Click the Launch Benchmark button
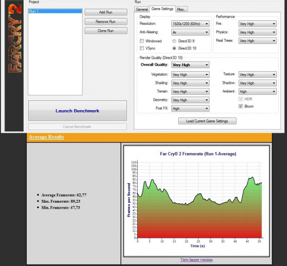 click(77, 111)
